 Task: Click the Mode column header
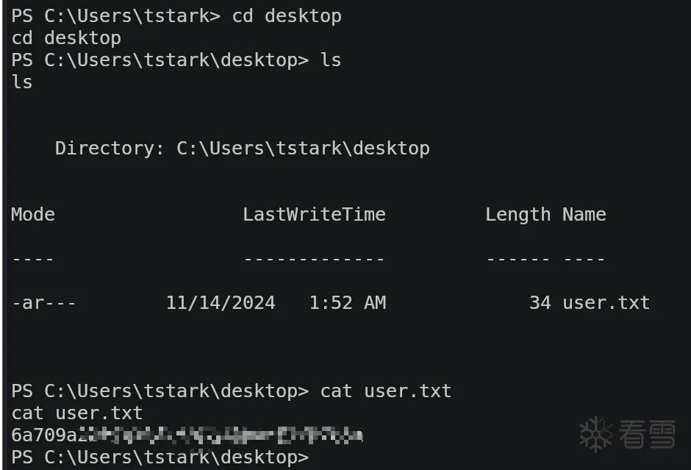pos(33,215)
